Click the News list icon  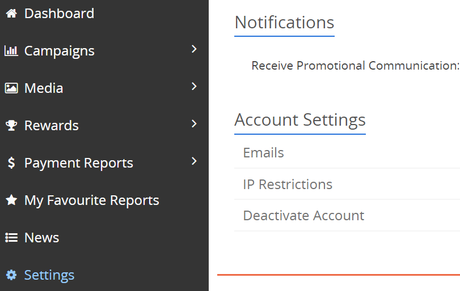click(11, 238)
